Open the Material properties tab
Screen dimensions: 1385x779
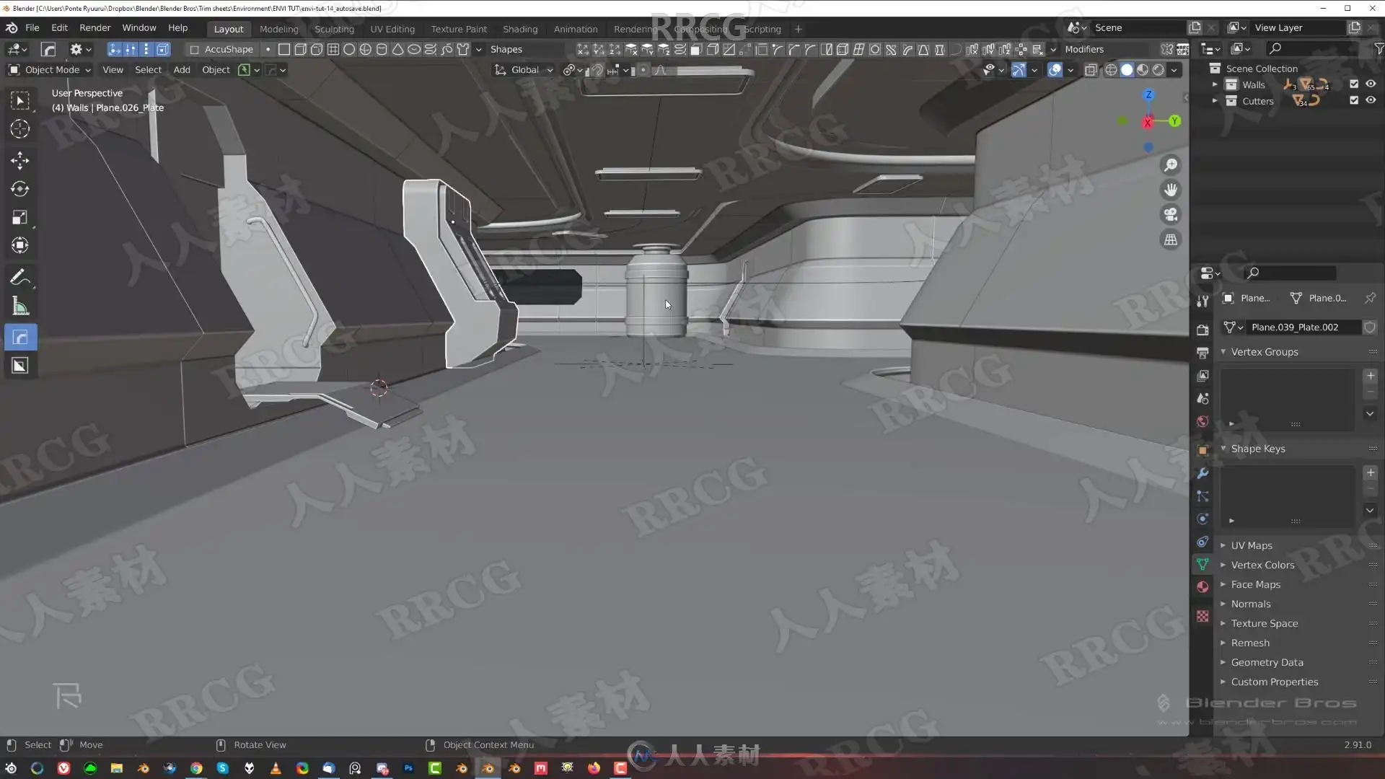pos(1202,587)
